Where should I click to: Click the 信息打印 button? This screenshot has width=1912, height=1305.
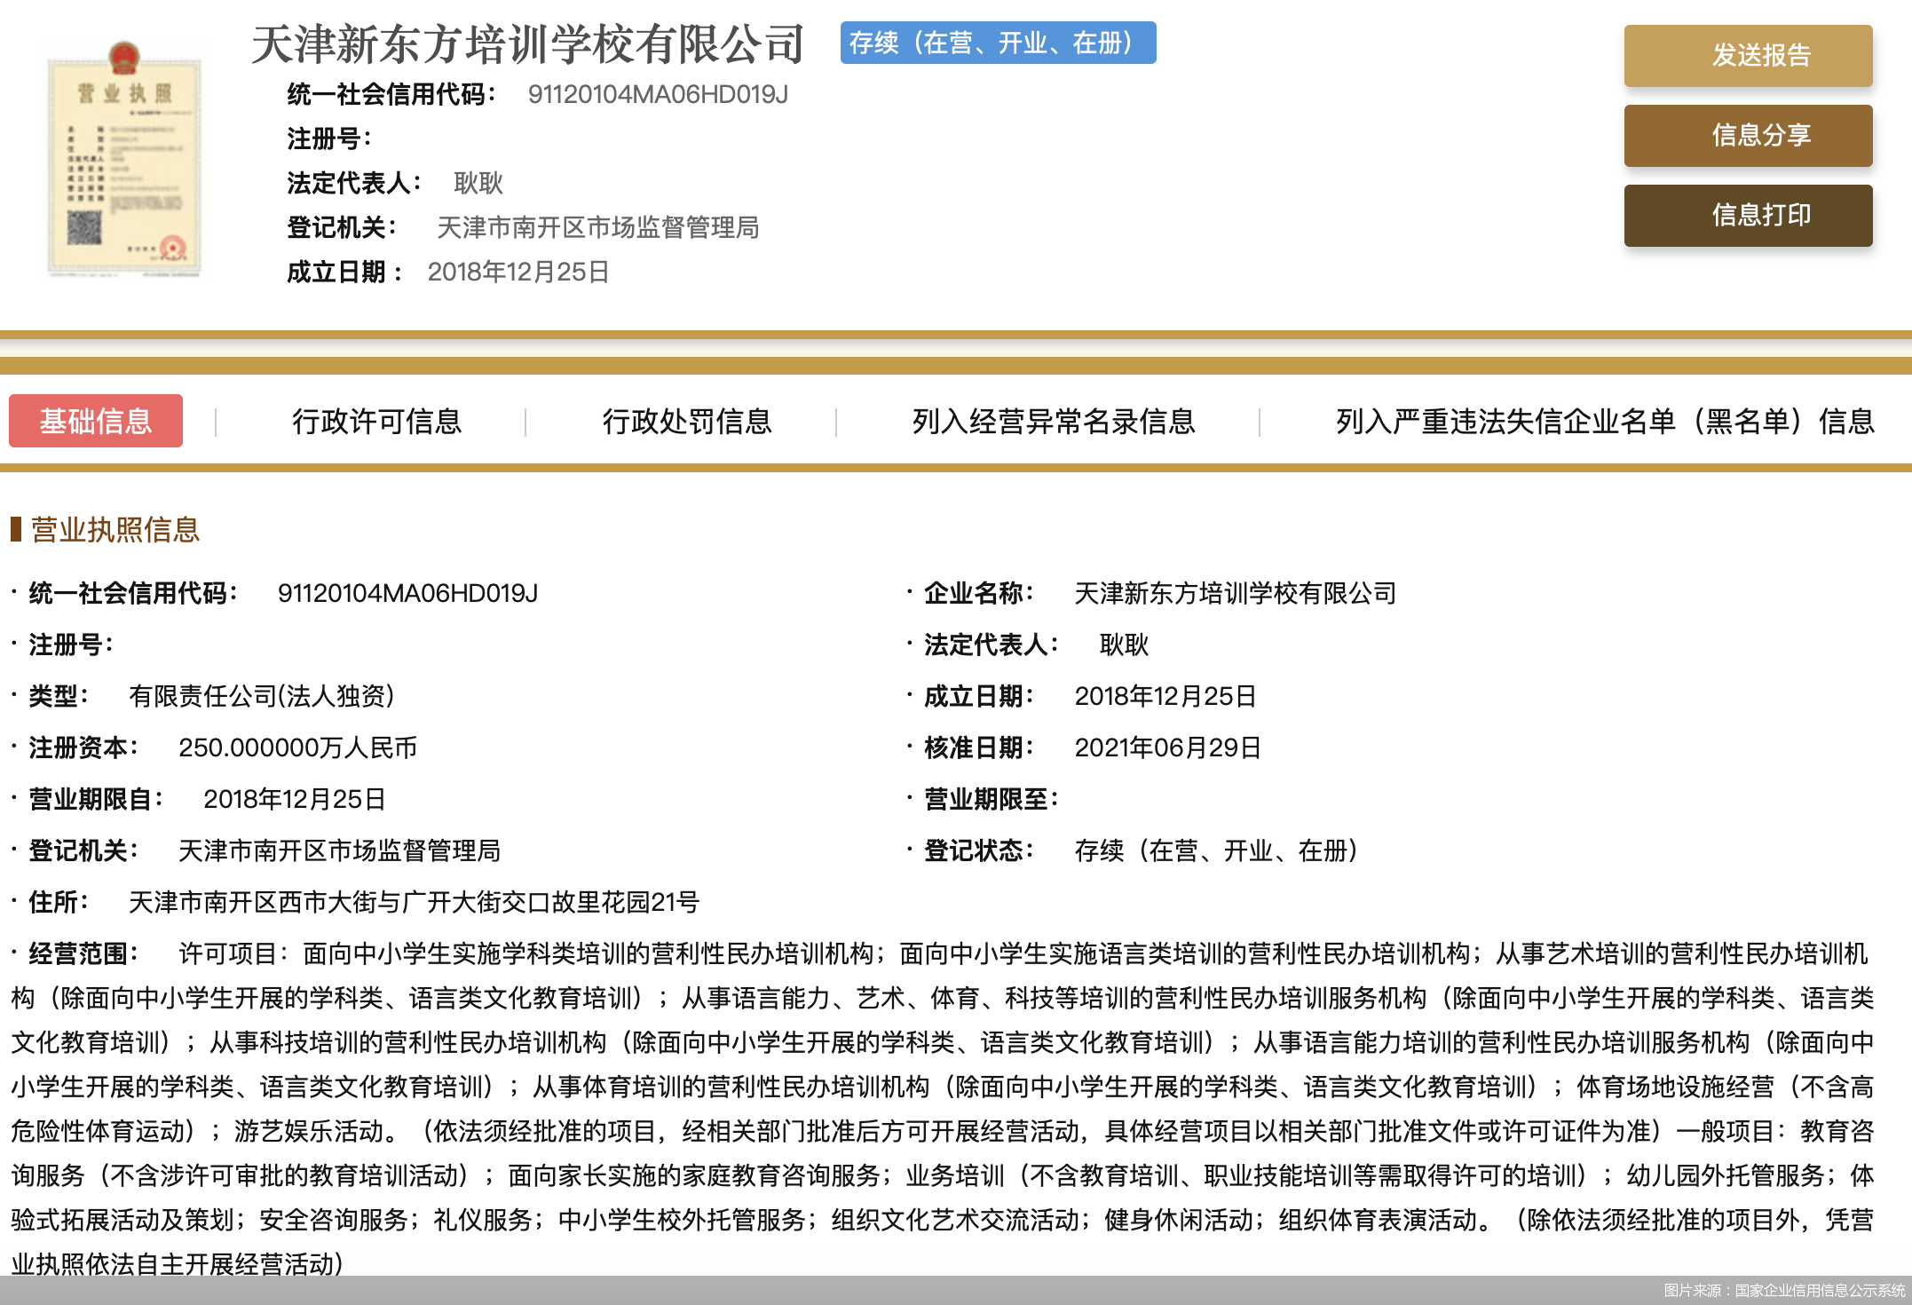tap(1748, 216)
